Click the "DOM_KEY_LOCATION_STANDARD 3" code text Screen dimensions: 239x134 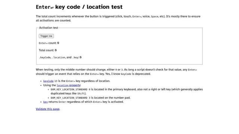pos(71,98)
